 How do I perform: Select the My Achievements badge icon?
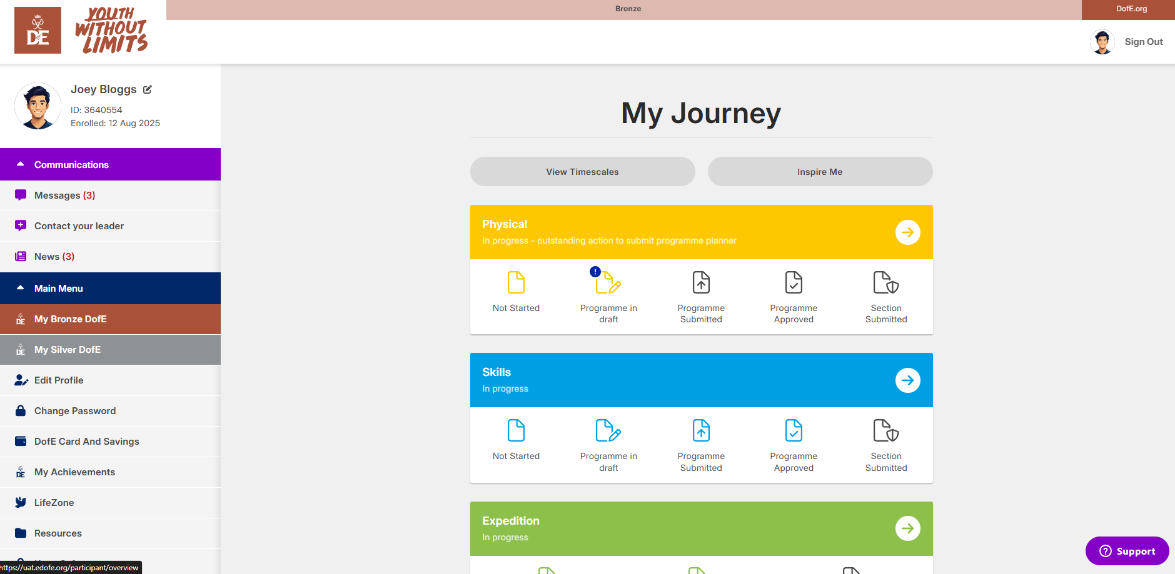click(x=21, y=472)
